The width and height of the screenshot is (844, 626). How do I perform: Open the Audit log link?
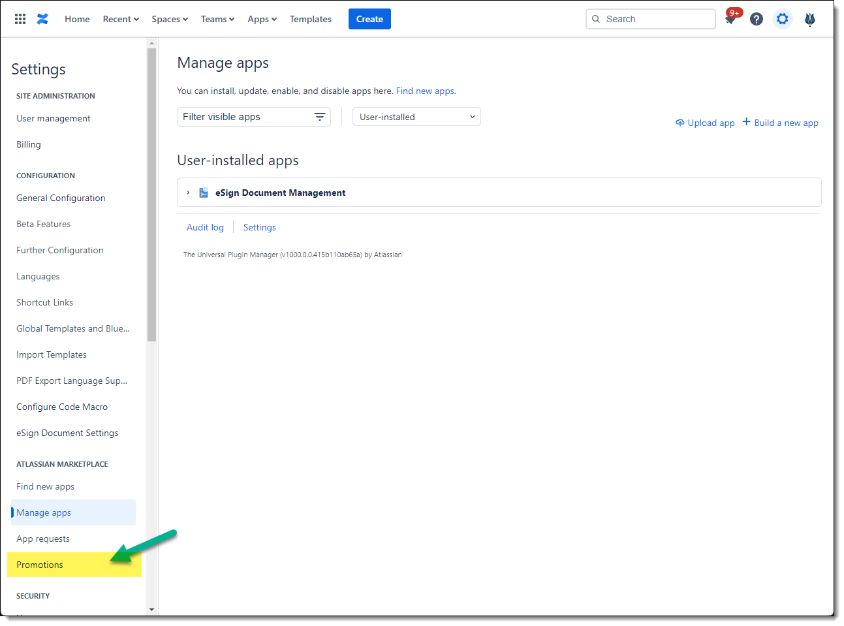[x=205, y=227]
